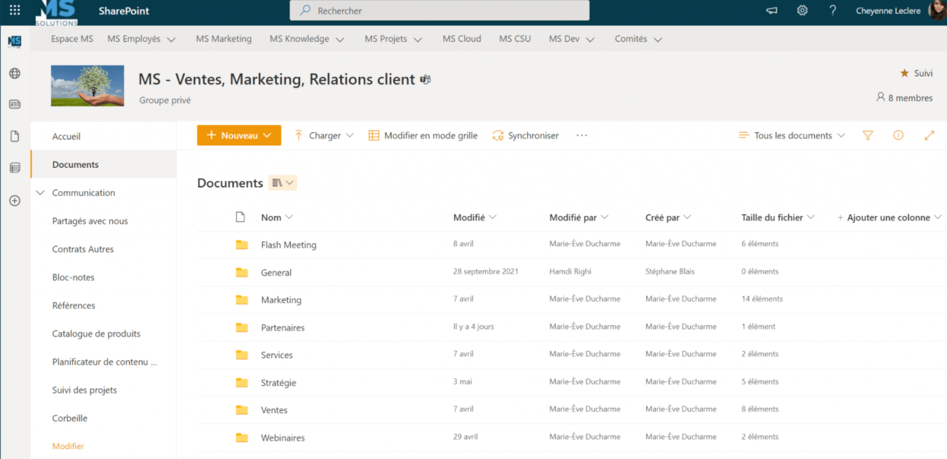947x459 pixels.
Task: Click the Synchroniser sync button
Action: [525, 135]
